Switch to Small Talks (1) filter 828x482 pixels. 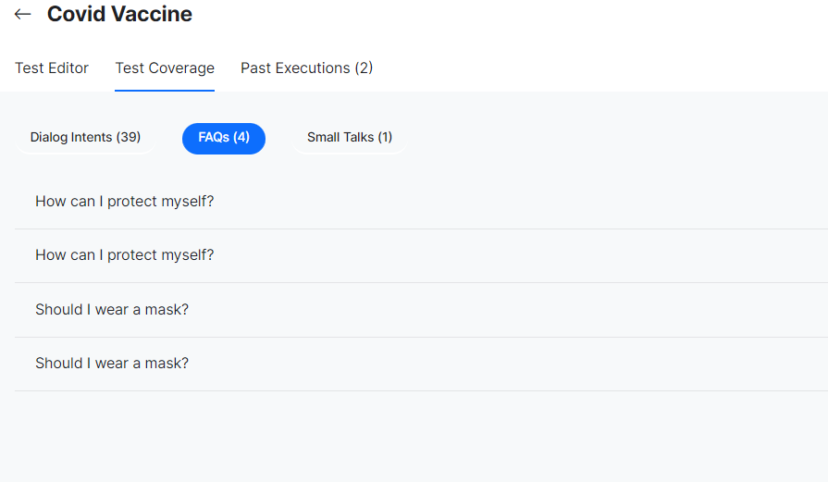tap(350, 138)
